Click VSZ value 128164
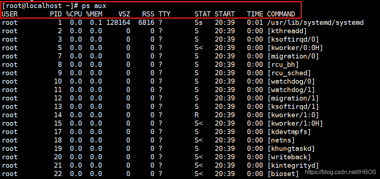380x179 pixels. 118,23
